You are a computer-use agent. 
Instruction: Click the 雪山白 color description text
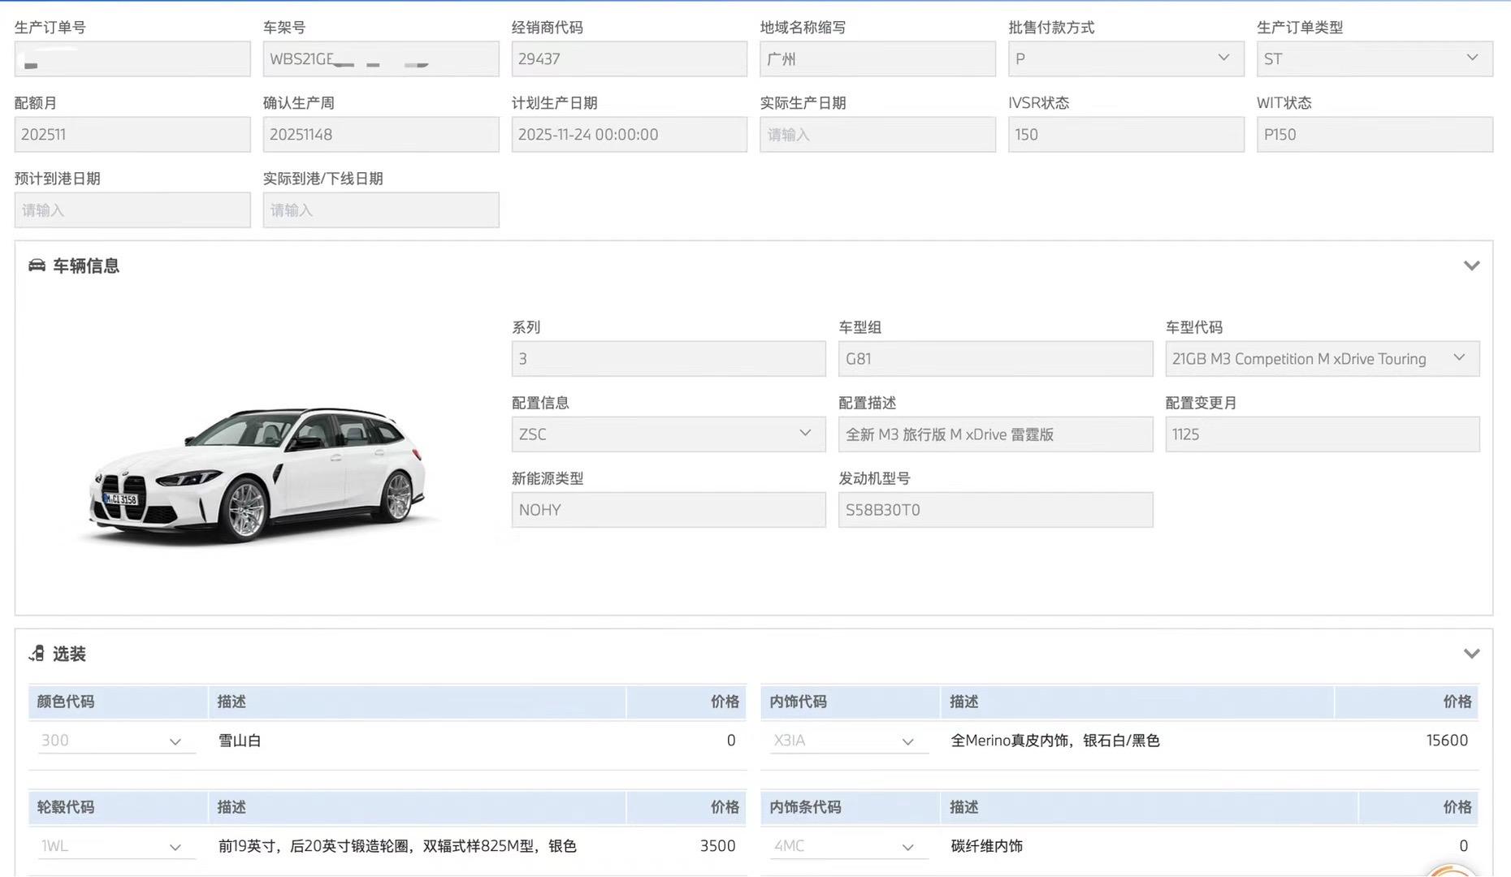pyautogui.click(x=240, y=741)
